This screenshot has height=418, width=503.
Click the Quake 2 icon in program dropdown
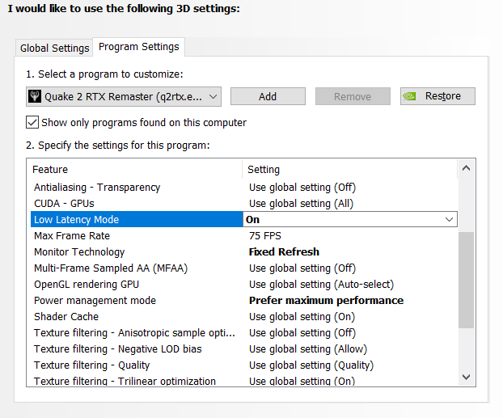[x=36, y=97]
